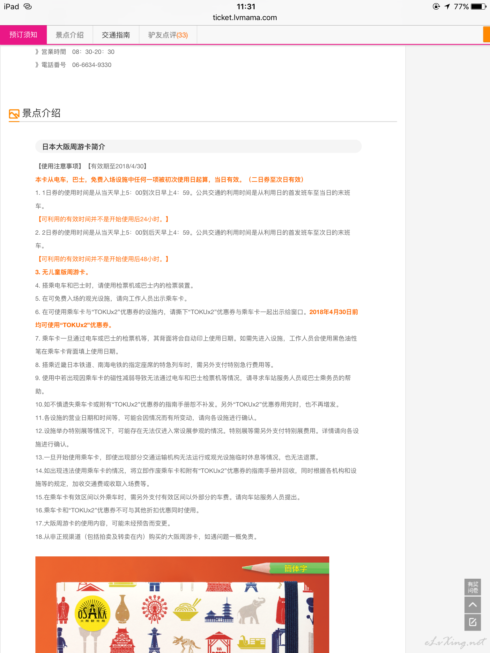Image resolution: width=490 pixels, height=653 pixels.
Task: Click the 有奖问卷 survey button
Action: pos(472,587)
